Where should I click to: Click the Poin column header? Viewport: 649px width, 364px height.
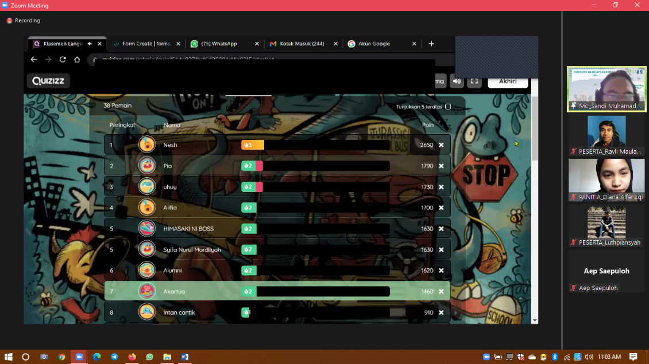coord(427,125)
